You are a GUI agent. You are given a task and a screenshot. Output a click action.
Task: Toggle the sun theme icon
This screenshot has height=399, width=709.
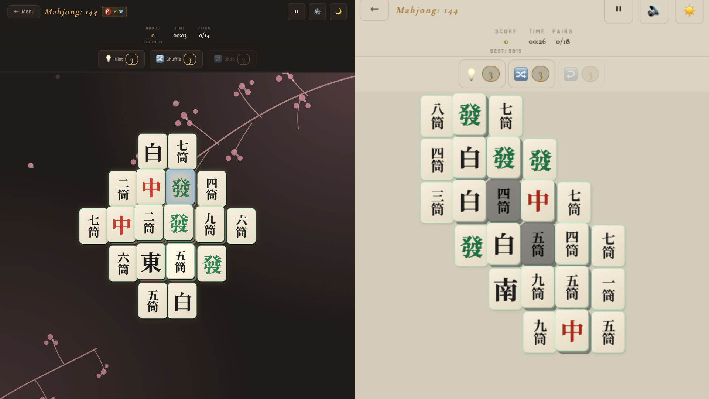click(x=689, y=10)
